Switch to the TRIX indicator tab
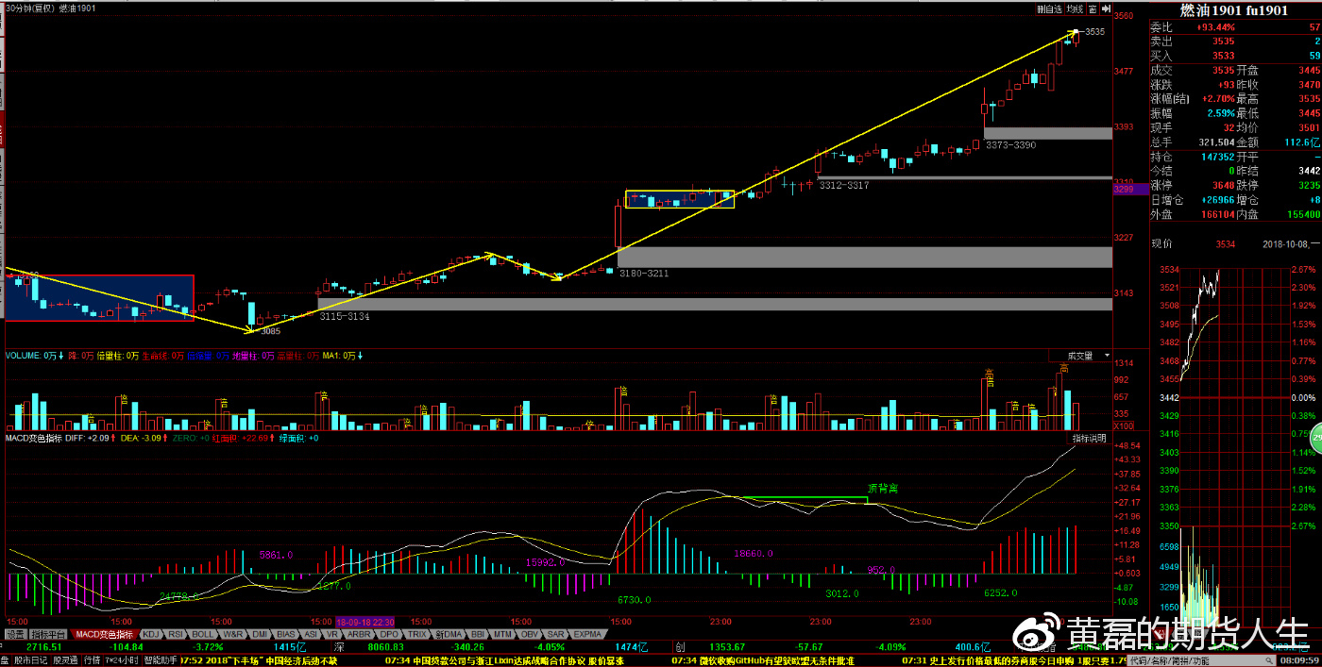Image resolution: width=1322 pixels, height=667 pixels. click(x=417, y=634)
